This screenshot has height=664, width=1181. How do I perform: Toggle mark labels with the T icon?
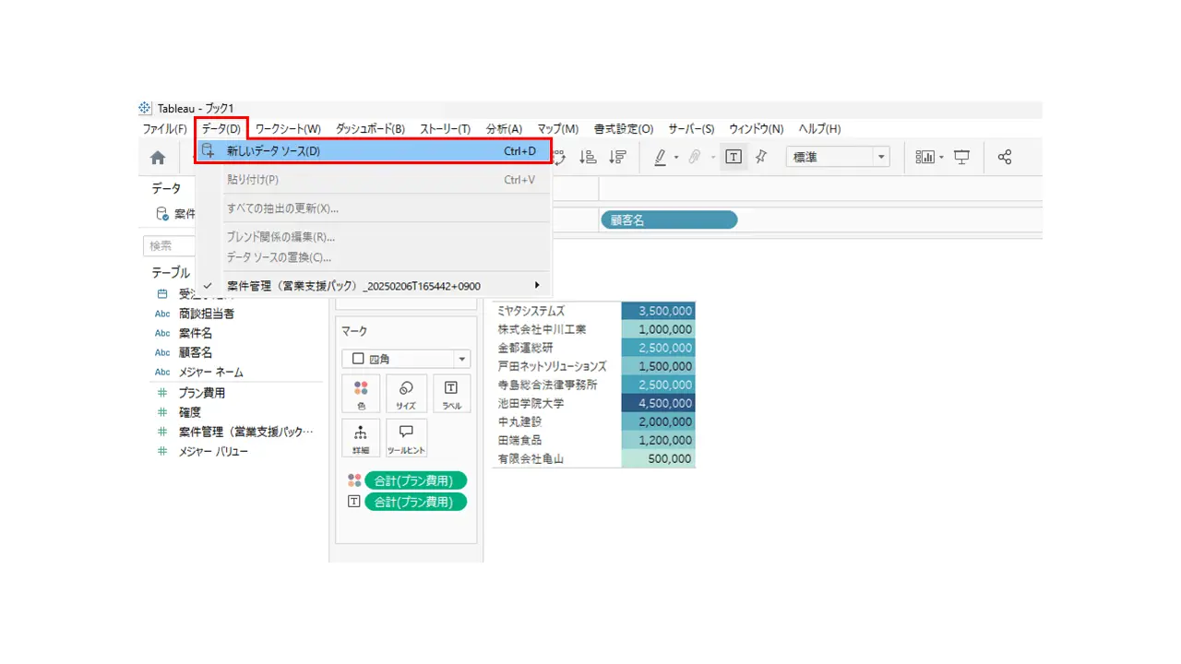[733, 157]
